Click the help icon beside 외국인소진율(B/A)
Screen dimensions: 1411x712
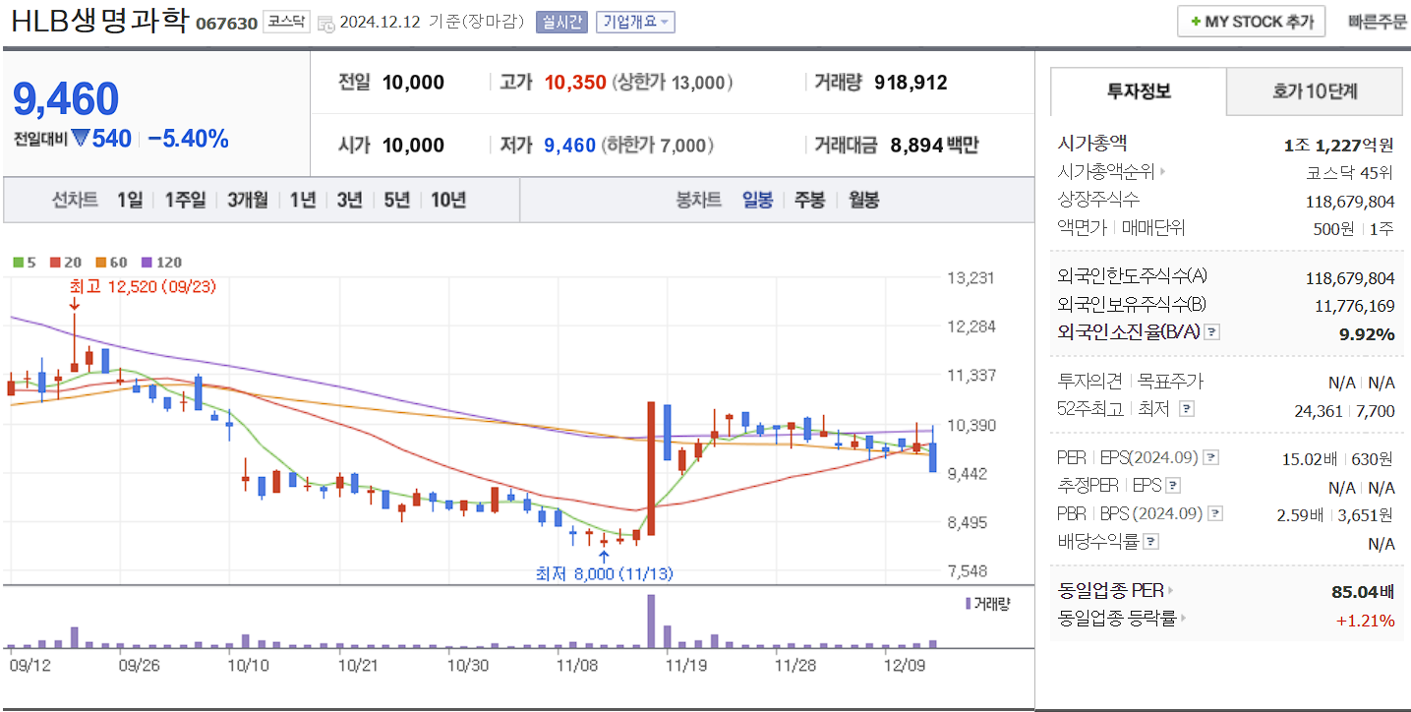click(x=1211, y=332)
